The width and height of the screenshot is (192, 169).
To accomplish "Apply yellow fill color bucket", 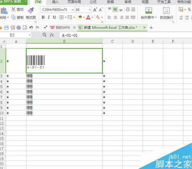I will tap(80, 17).
